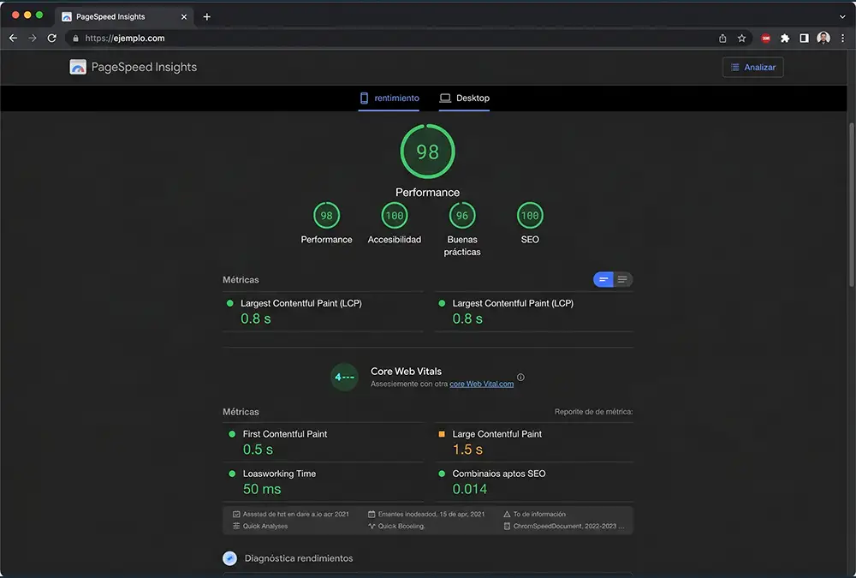Open the Chrome three-dot menu
This screenshot has width=856, height=578.
click(843, 39)
